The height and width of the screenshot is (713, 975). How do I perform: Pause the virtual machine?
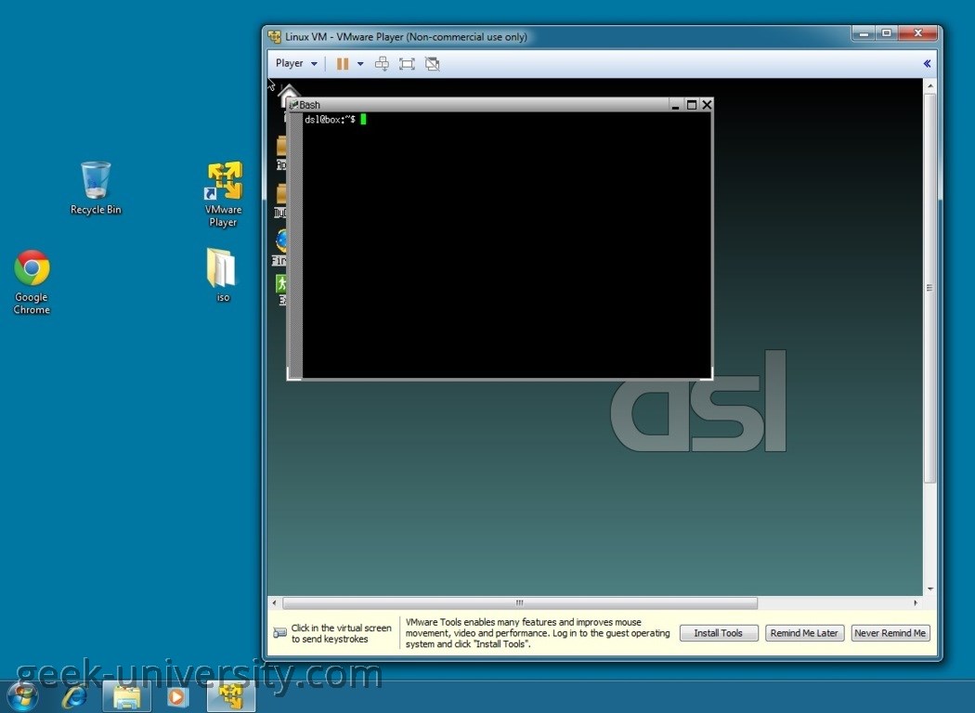(x=342, y=63)
